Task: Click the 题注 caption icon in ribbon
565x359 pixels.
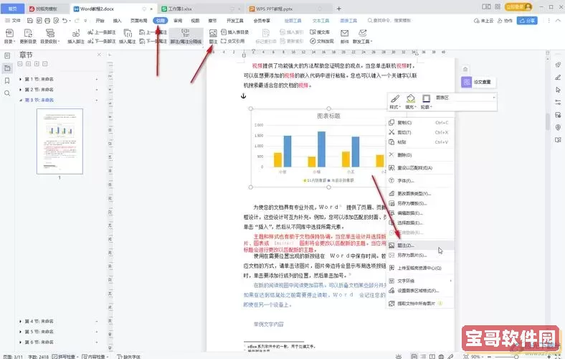Action: click(213, 37)
